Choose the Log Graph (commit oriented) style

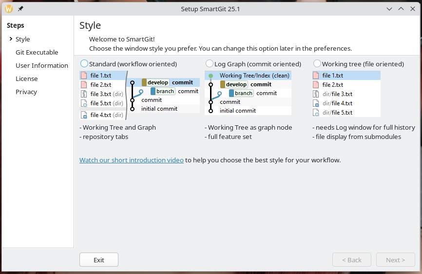pos(210,63)
